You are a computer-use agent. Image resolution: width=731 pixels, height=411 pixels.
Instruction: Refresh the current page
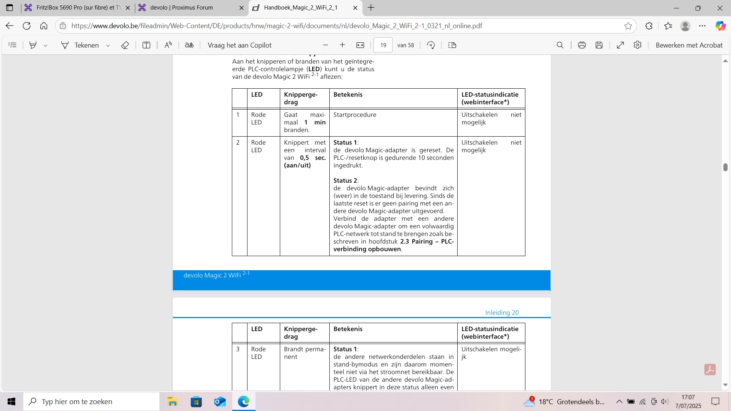(27, 26)
